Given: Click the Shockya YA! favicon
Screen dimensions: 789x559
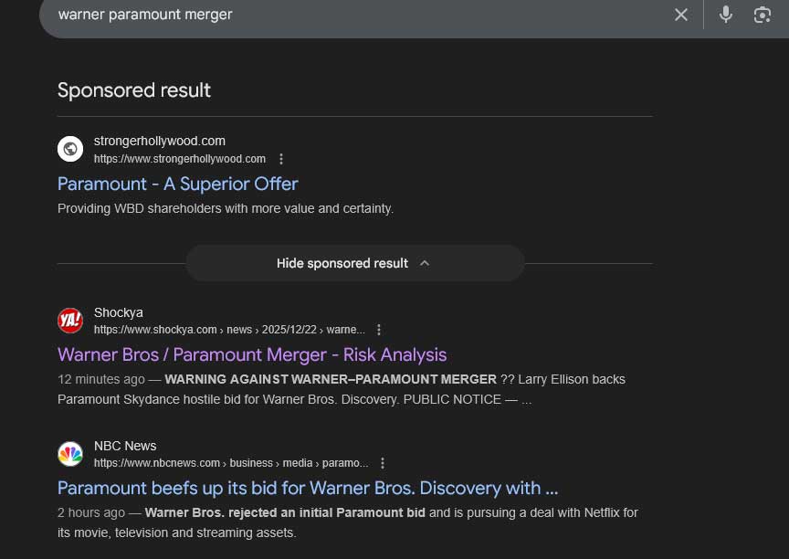Looking at the screenshot, I should pyautogui.click(x=70, y=321).
